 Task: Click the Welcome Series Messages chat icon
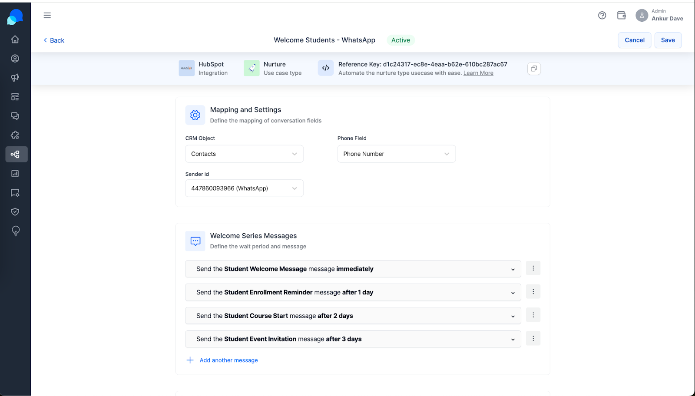195,241
